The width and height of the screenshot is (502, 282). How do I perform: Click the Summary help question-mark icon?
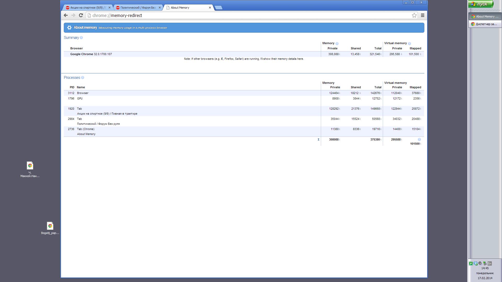[x=81, y=38]
